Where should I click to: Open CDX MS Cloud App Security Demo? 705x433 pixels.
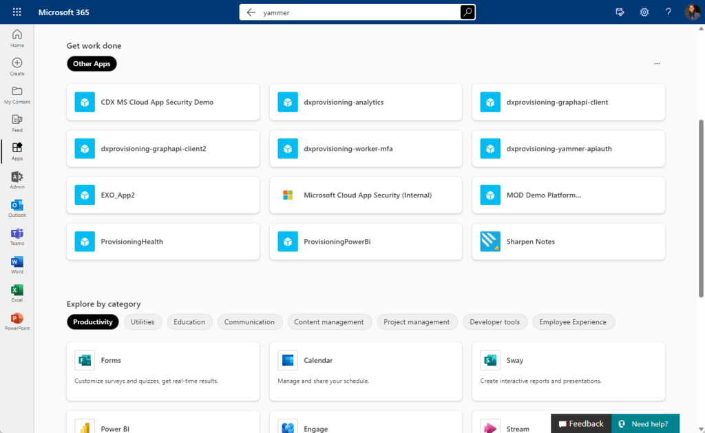(163, 102)
